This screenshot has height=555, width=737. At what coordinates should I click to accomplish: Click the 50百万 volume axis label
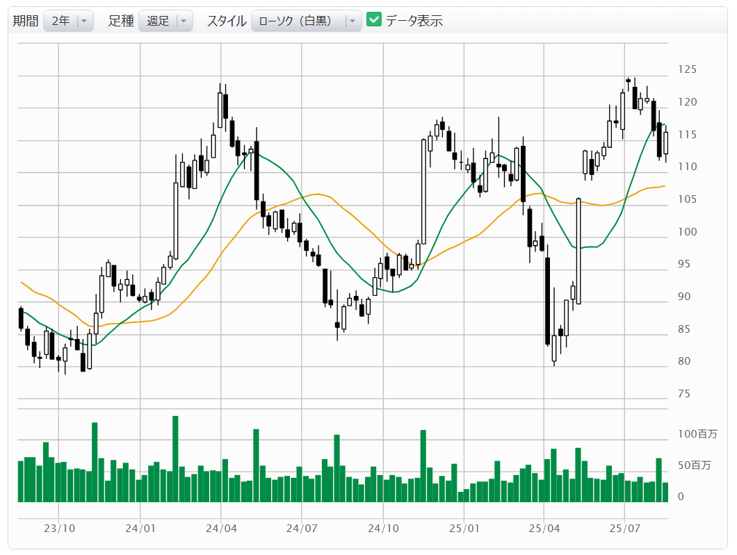pos(695,465)
